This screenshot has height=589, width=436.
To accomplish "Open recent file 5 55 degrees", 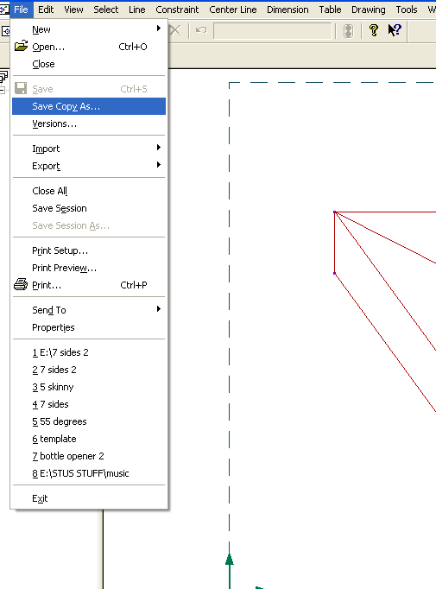I will tap(89, 421).
